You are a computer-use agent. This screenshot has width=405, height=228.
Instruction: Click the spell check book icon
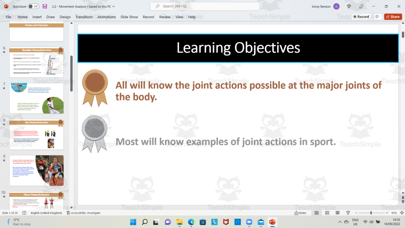point(25,213)
